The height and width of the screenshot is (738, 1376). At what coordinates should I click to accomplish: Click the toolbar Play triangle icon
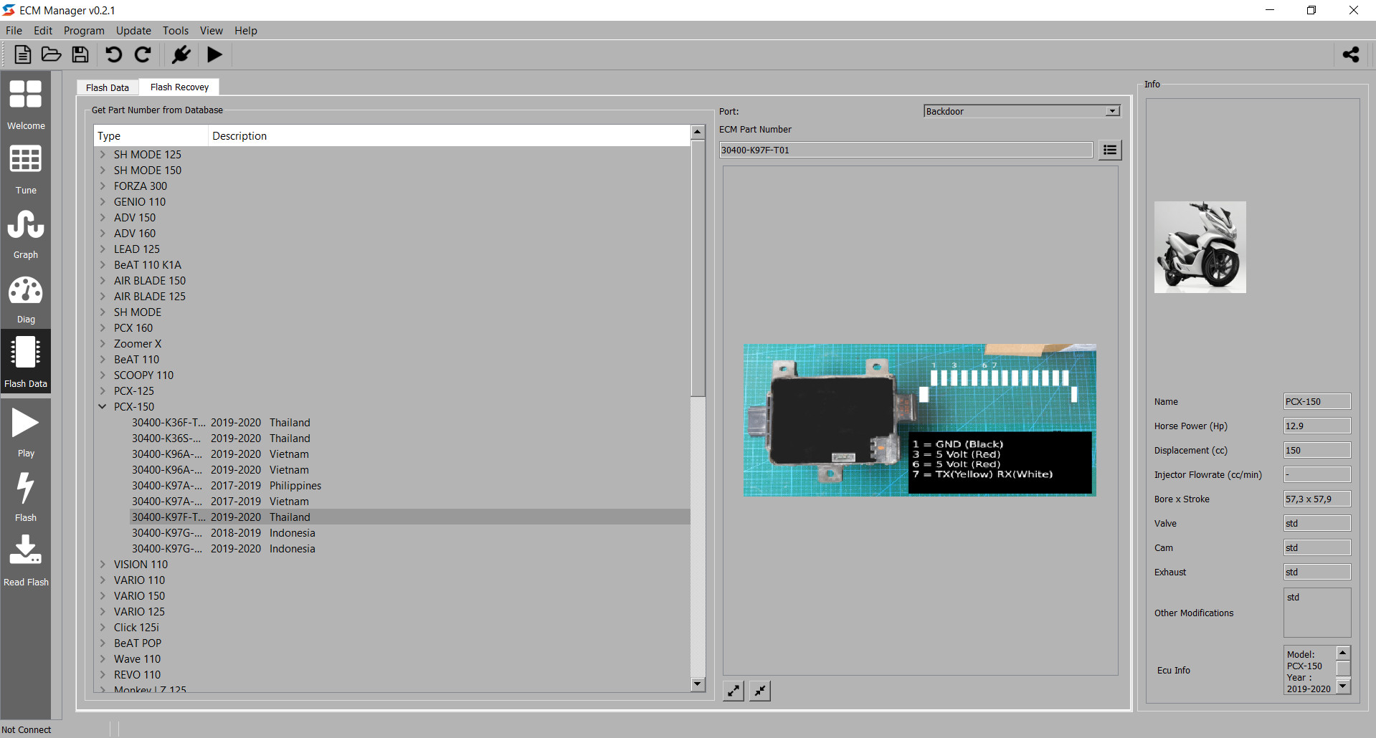[214, 54]
